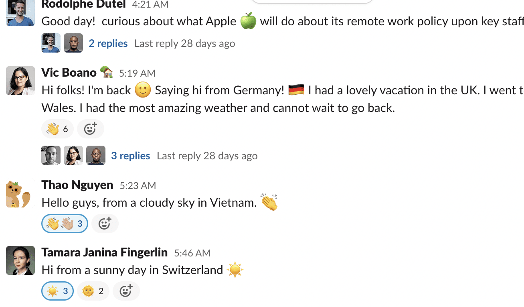
Task: Toggle the waving hand reaction with 6
Action: 57,129
